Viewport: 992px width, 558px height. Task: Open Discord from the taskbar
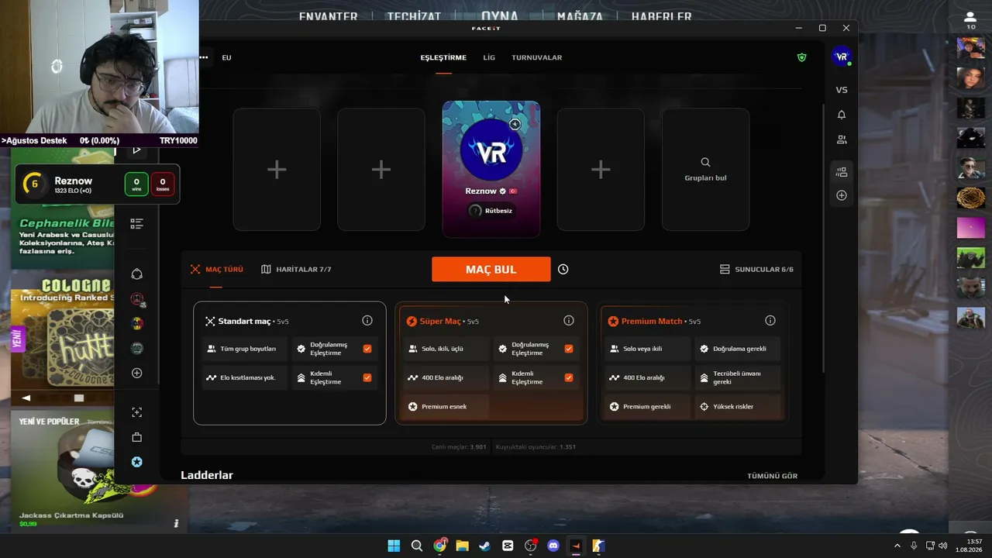(553, 546)
